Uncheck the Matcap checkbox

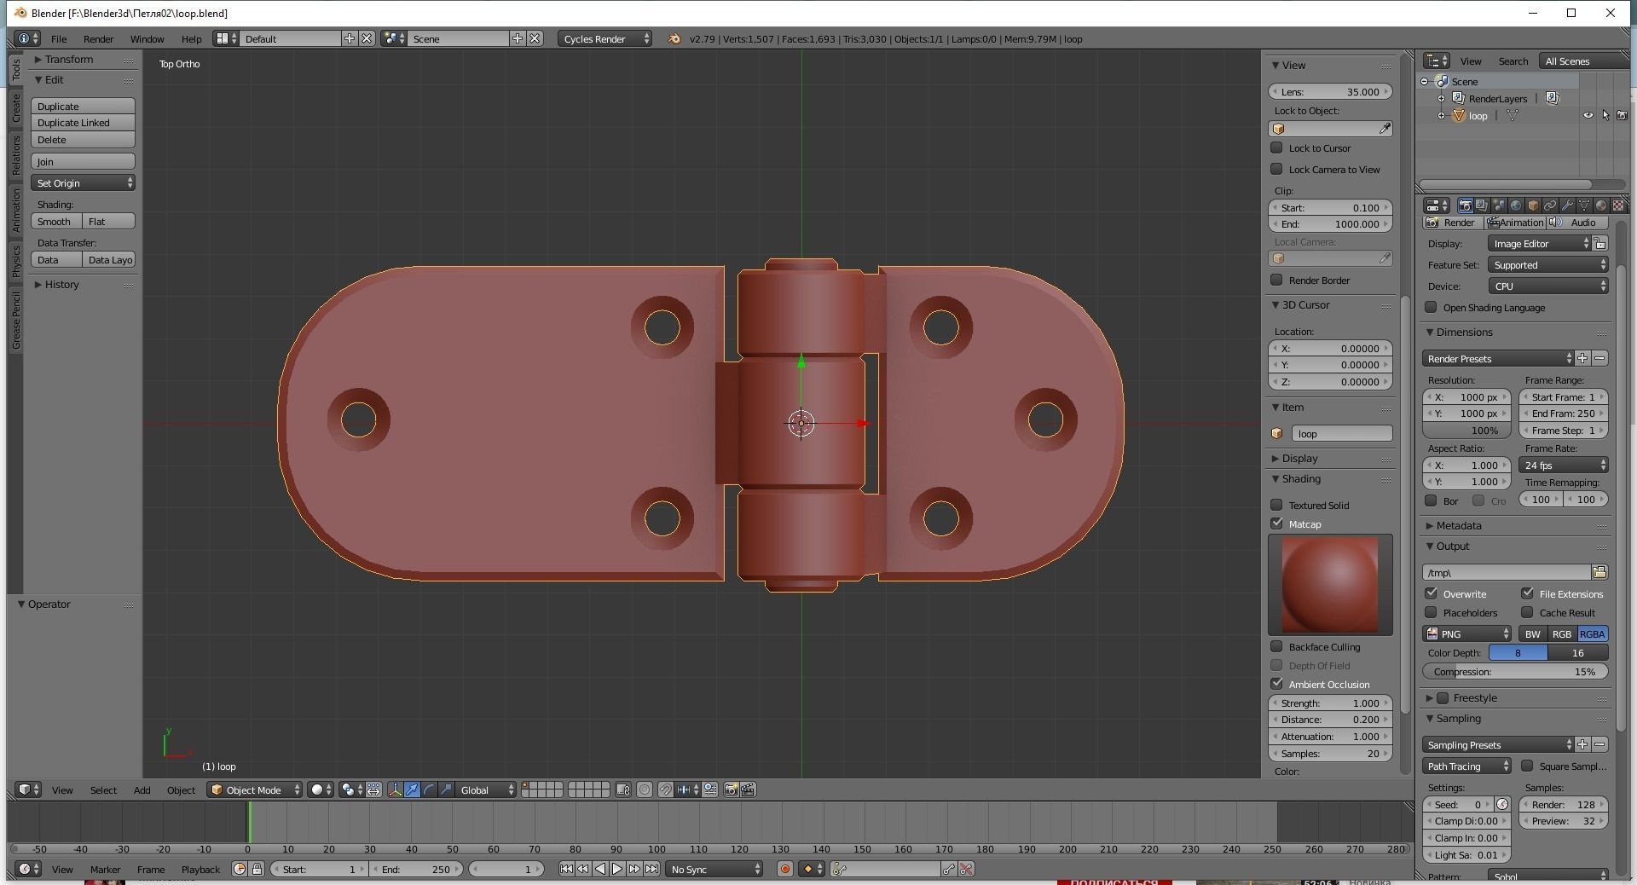click(x=1276, y=523)
